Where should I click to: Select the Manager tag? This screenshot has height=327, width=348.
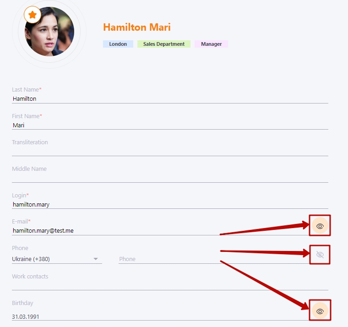click(x=211, y=44)
